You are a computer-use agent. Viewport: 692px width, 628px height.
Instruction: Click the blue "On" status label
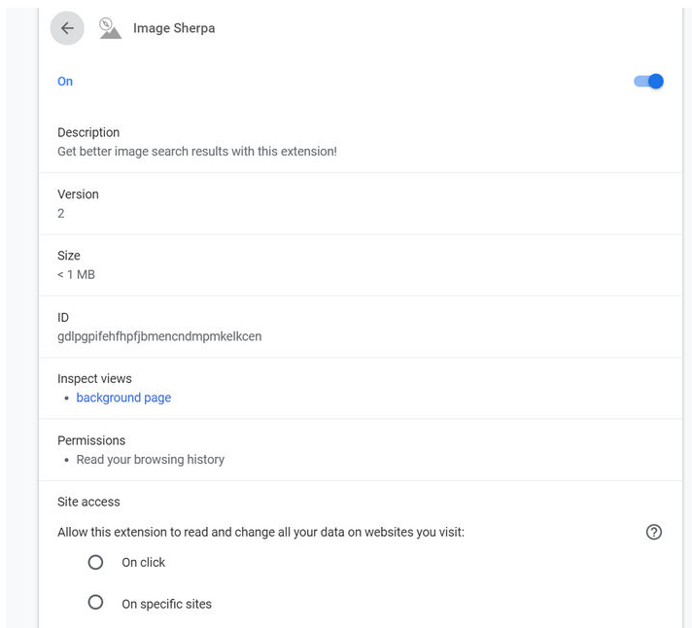click(x=65, y=82)
